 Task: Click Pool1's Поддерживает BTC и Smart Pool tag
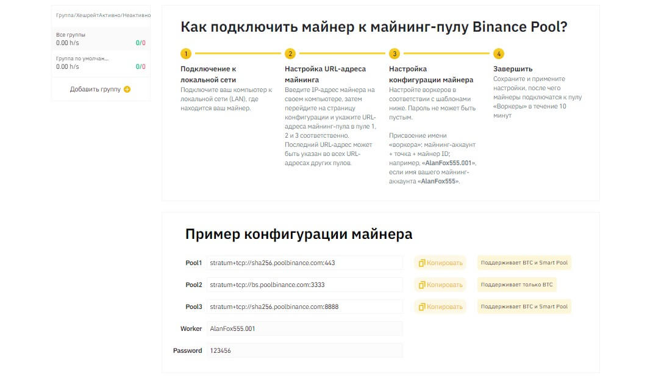pos(524,263)
